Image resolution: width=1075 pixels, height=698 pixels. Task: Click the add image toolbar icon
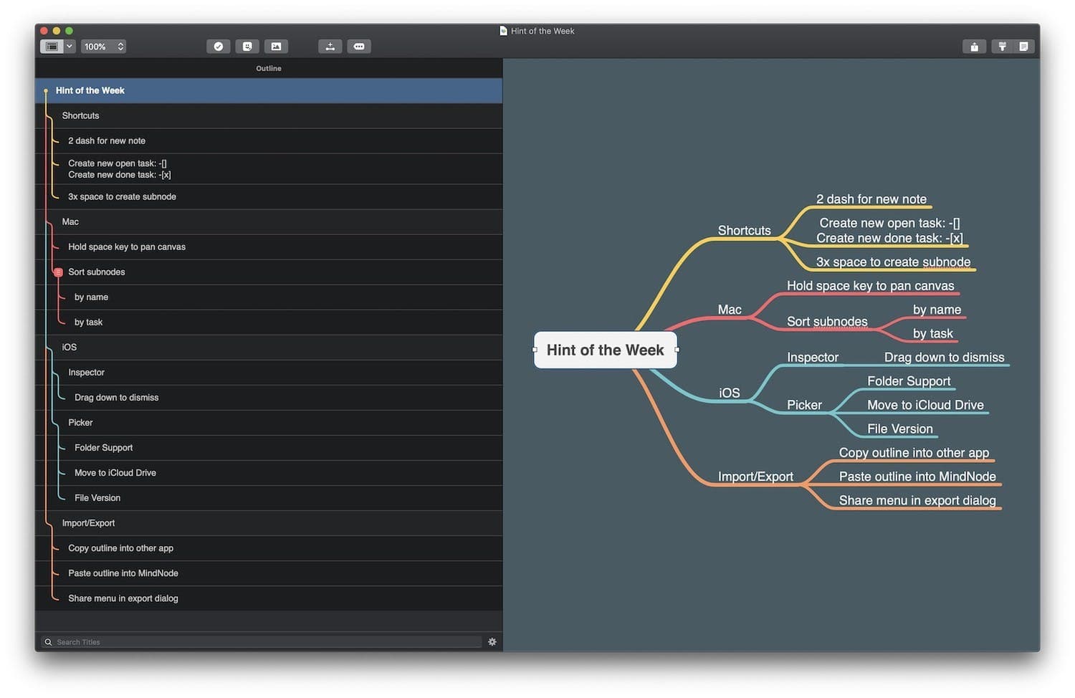276,47
